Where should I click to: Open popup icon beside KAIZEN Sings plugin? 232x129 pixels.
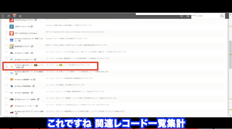pyautogui.click(x=36, y=20)
